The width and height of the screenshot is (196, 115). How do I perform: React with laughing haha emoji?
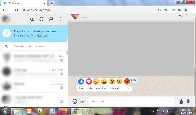click(x=104, y=82)
